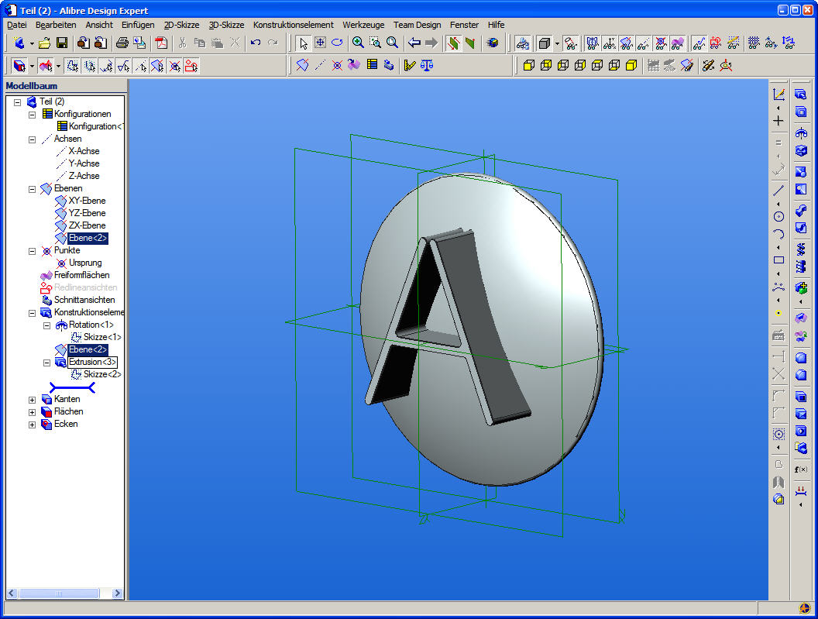
Task: Export to PDF using the PDF icon
Action: [161, 43]
